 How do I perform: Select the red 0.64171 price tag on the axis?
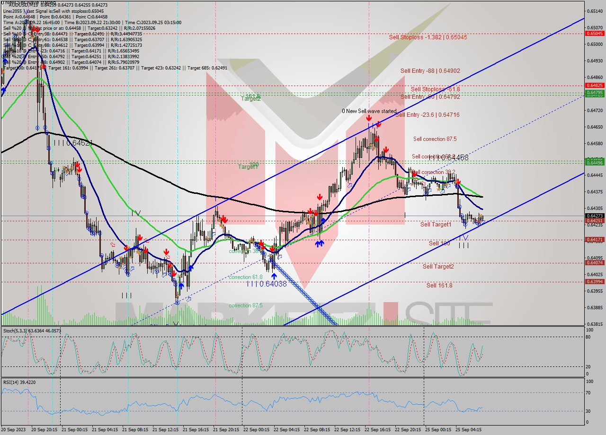tap(594, 240)
